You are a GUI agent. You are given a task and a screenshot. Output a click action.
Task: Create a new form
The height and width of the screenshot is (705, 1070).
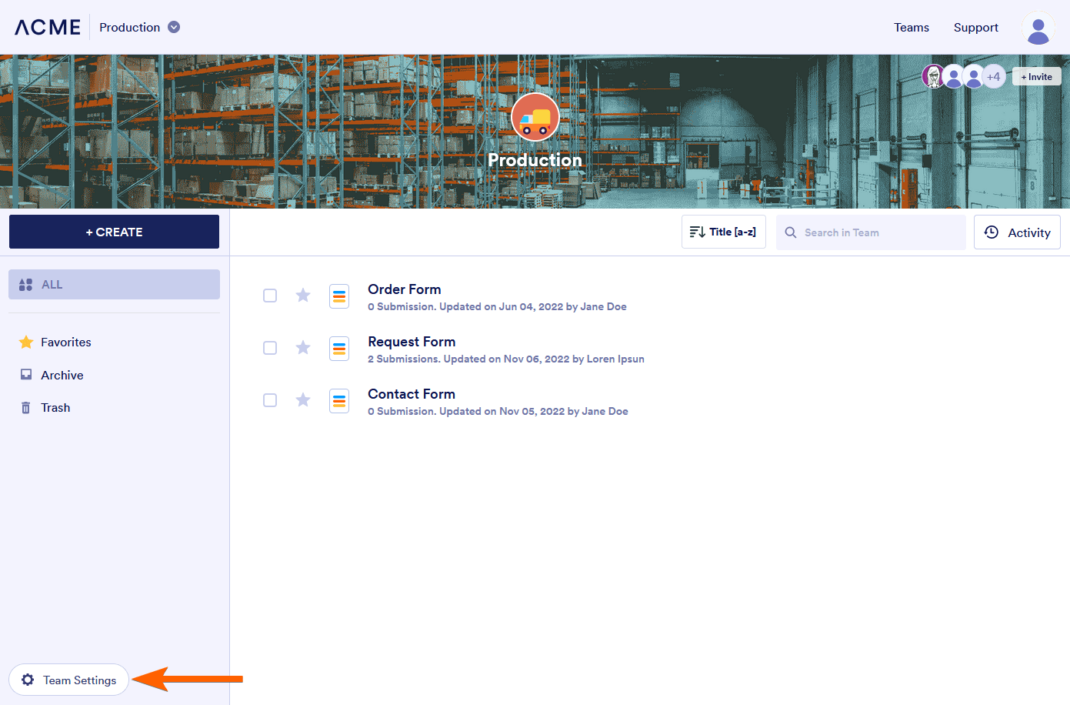click(114, 232)
